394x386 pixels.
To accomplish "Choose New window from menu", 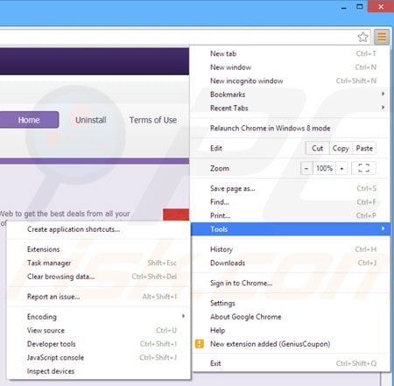I will (291, 67).
